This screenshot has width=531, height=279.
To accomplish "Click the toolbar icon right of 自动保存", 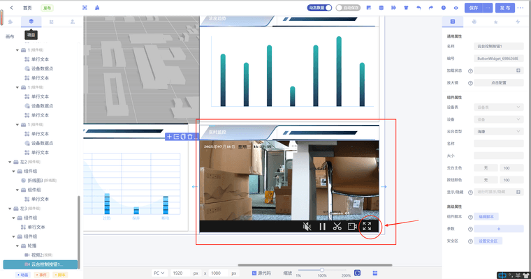I will pyautogui.click(x=369, y=8).
